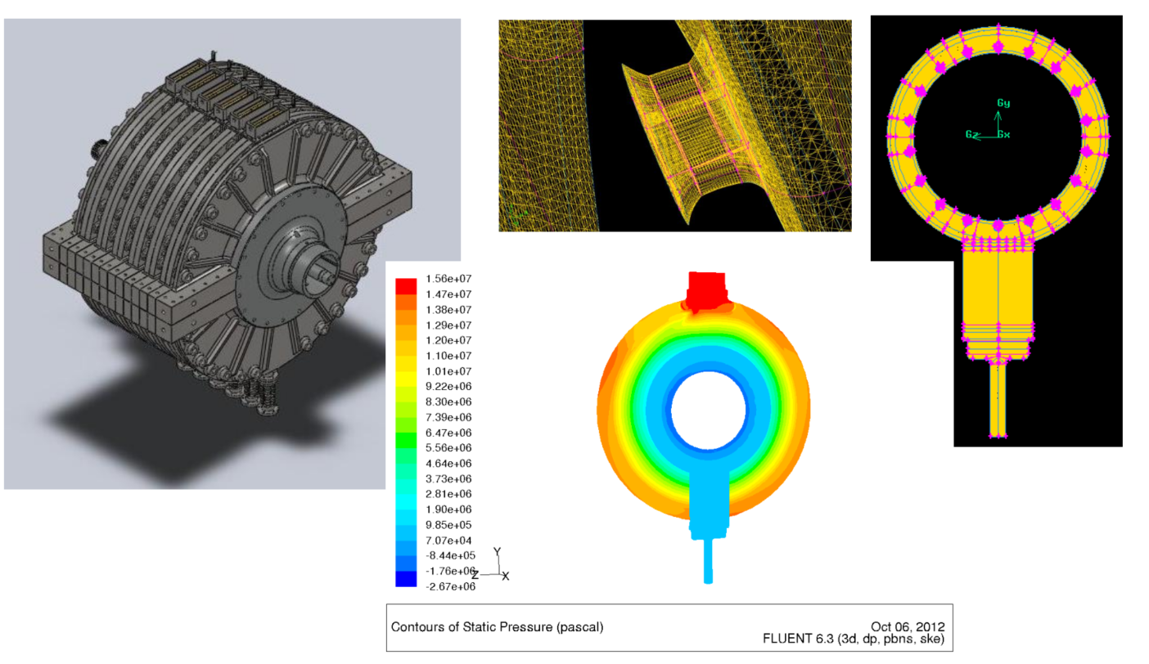The image size is (1149, 664).
Task: Click the date 'Oct 06, 2012'
Action: [x=908, y=627]
